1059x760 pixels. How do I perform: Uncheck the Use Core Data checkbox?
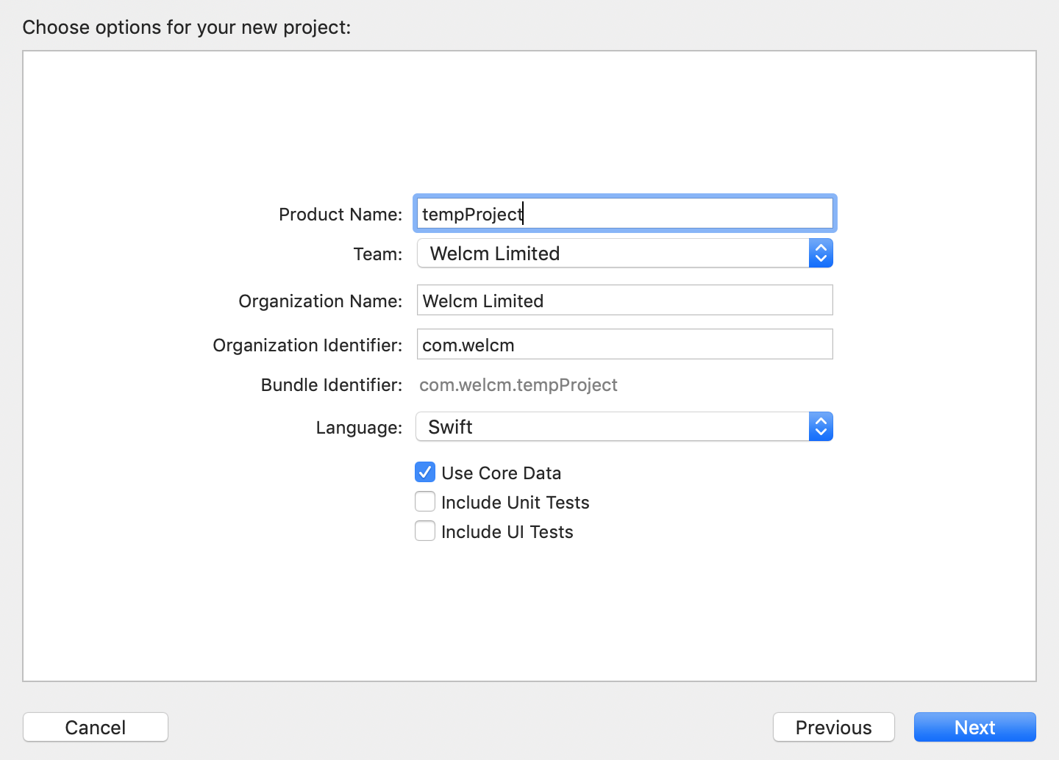tap(425, 473)
